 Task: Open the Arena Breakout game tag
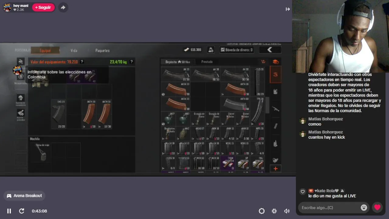pos(24,196)
